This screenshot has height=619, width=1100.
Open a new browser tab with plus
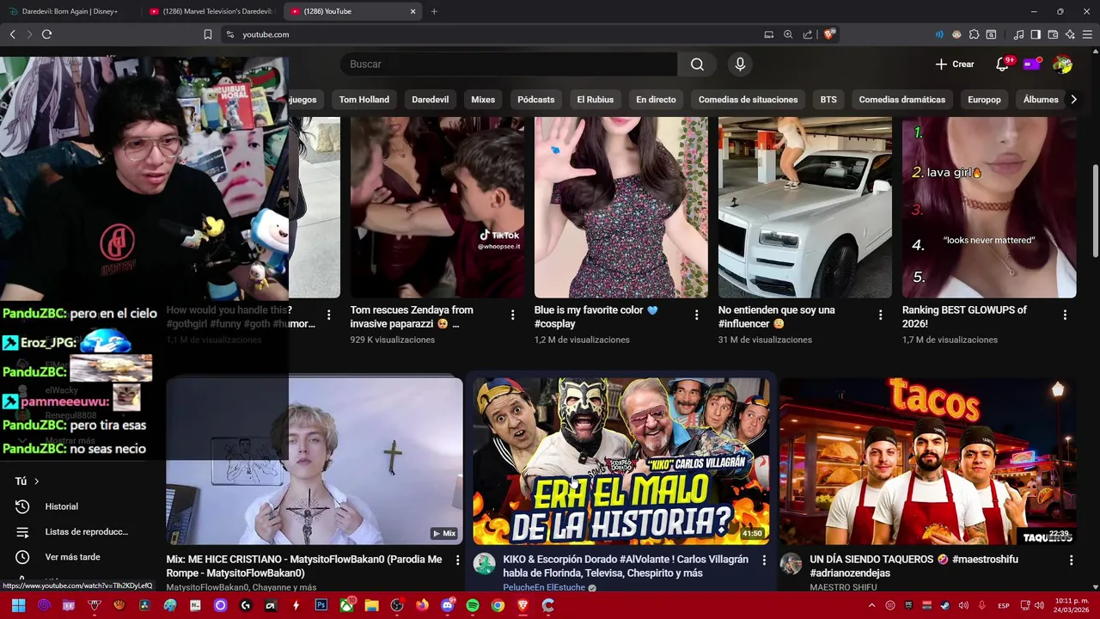[434, 11]
